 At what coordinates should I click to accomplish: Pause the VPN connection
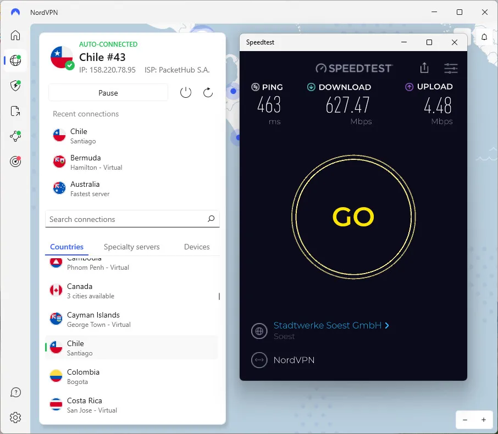pyautogui.click(x=108, y=92)
